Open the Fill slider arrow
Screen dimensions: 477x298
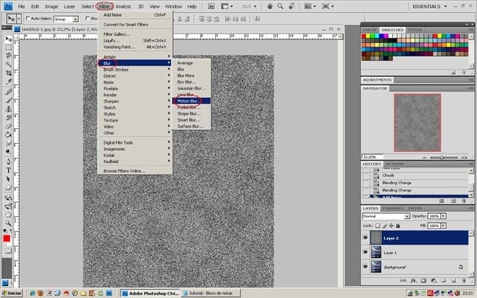(x=443, y=226)
